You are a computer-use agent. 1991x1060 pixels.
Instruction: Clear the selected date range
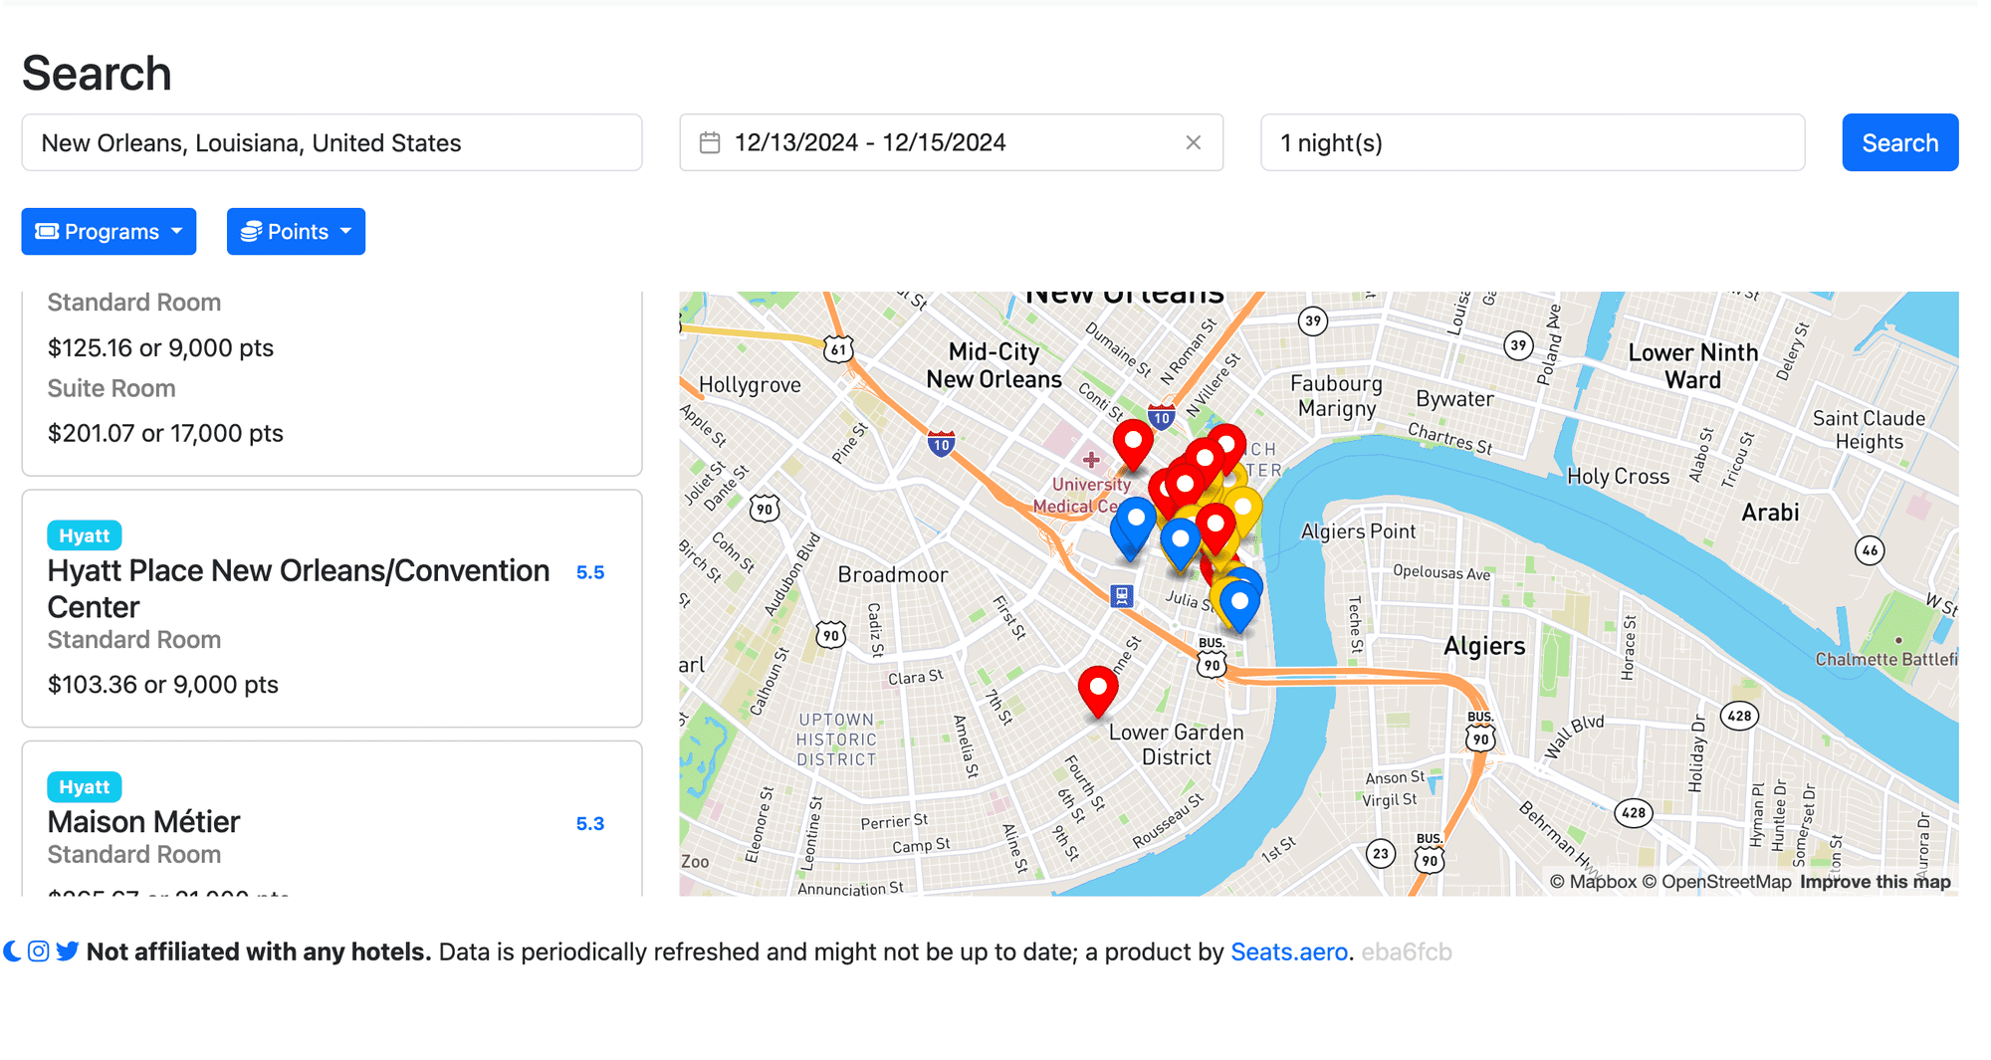1194,142
